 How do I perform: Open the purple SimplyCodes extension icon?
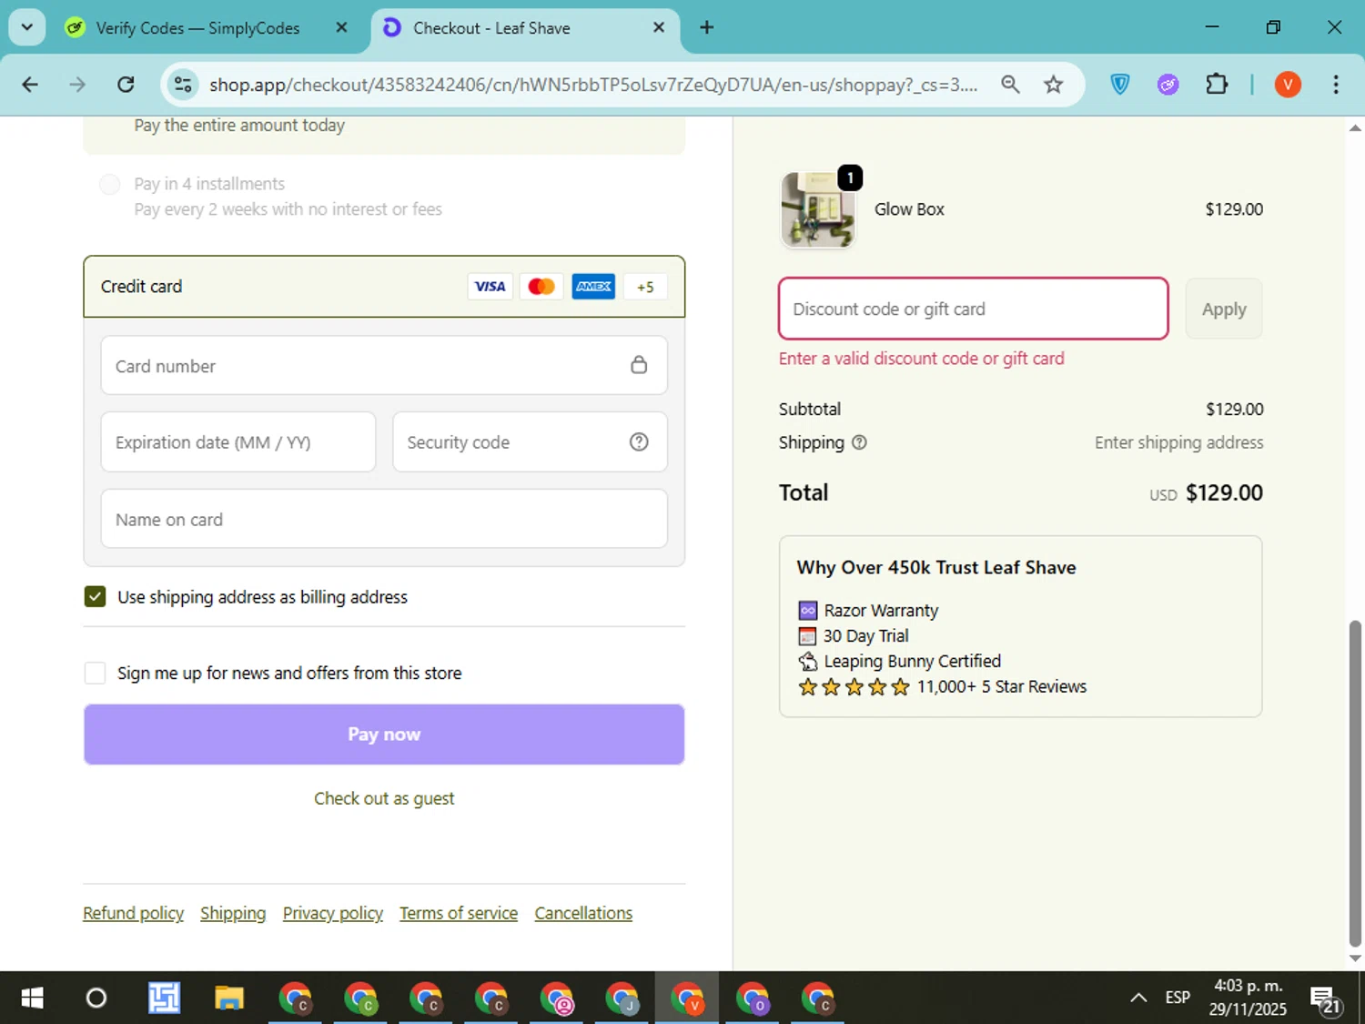(1168, 85)
